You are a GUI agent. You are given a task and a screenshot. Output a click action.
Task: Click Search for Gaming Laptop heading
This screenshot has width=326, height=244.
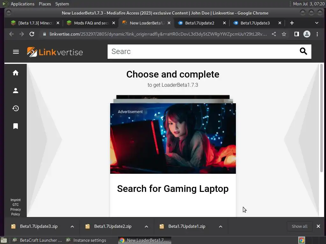point(173,189)
